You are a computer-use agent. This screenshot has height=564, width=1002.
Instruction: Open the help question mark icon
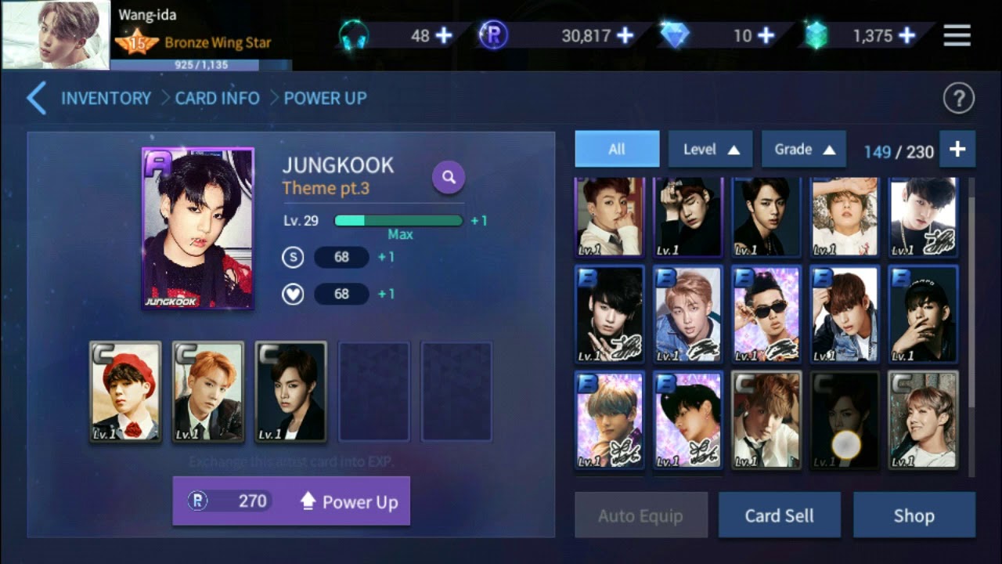(958, 99)
